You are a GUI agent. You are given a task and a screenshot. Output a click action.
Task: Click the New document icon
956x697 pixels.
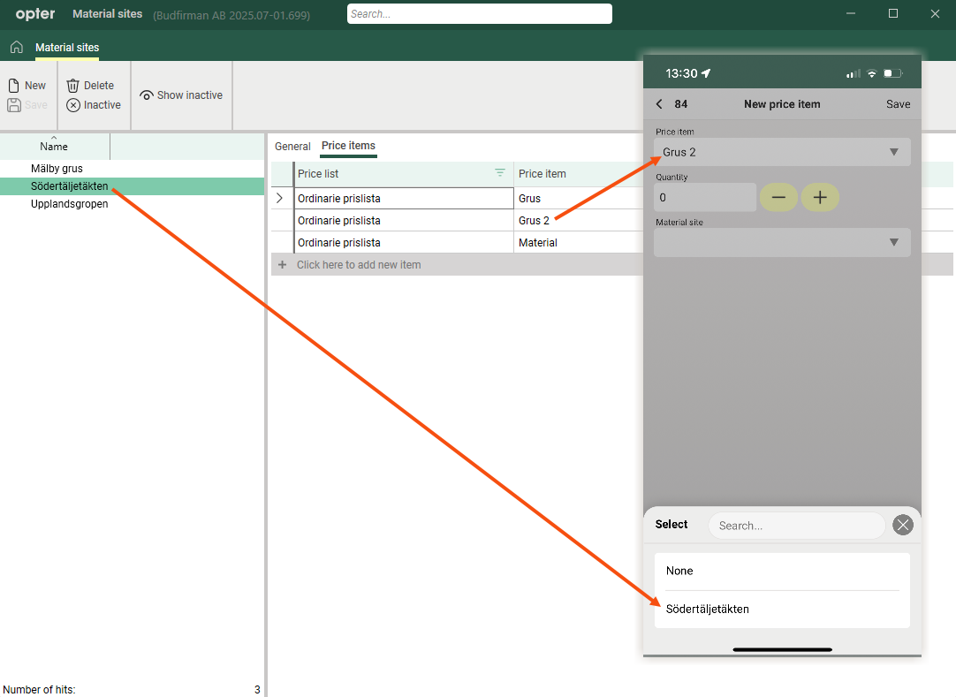(x=14, y=86)
